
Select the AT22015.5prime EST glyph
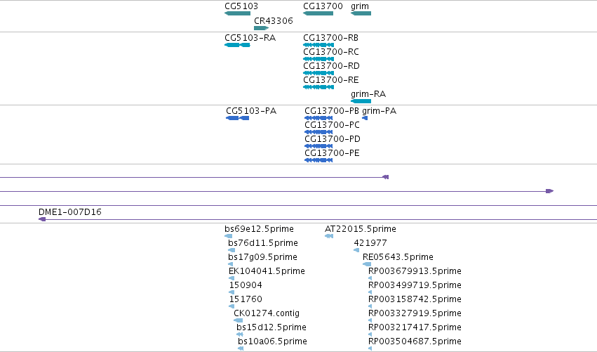[x=329, y=236]
